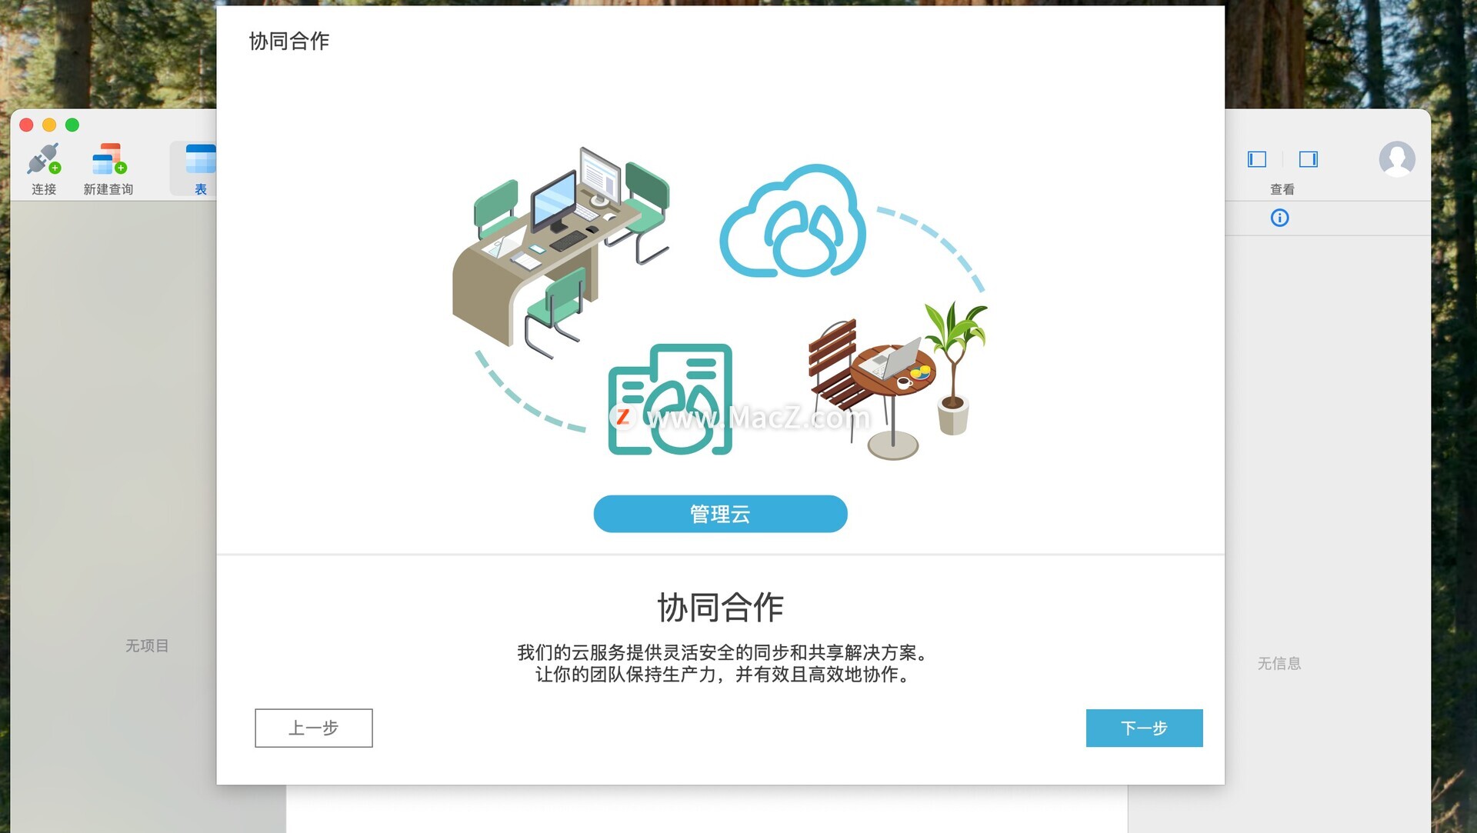
Task: Click the potted plant illustration
Action: [955, 368]
